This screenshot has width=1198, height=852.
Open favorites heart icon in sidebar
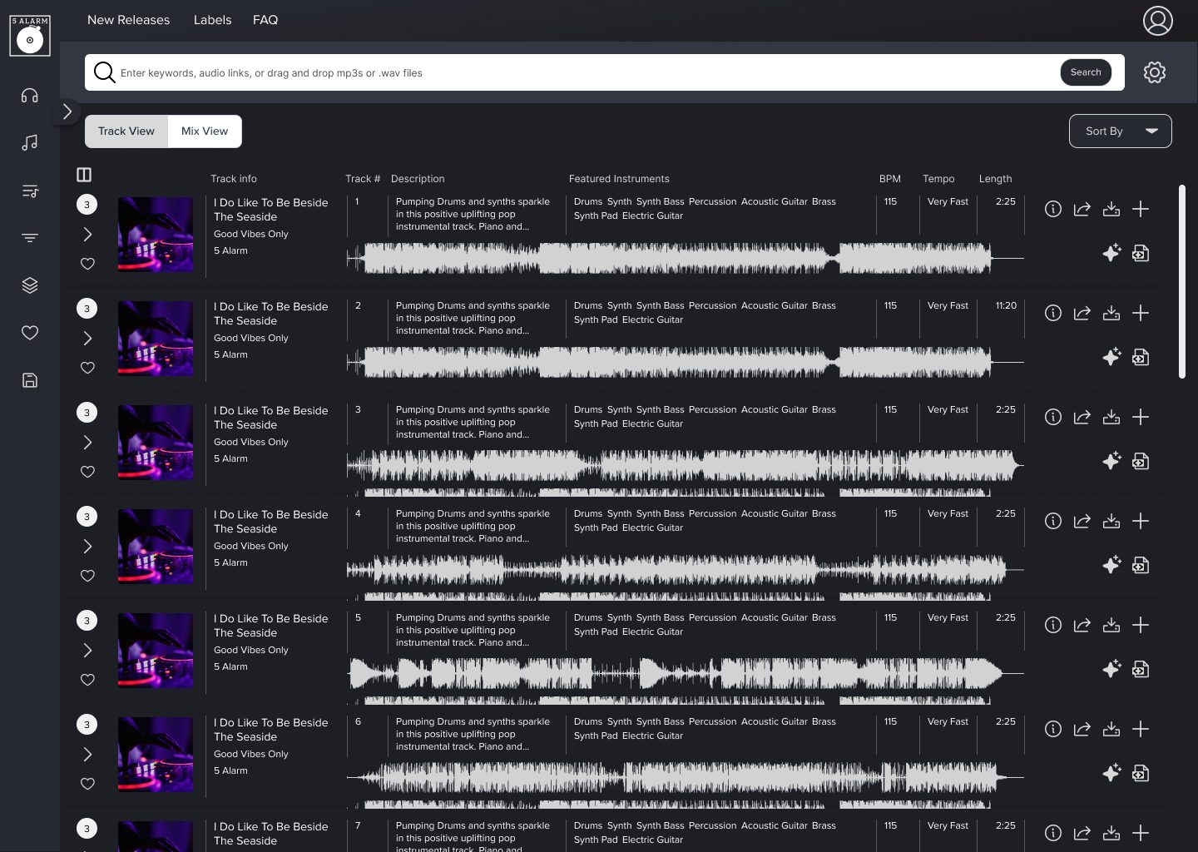point(30,333)
